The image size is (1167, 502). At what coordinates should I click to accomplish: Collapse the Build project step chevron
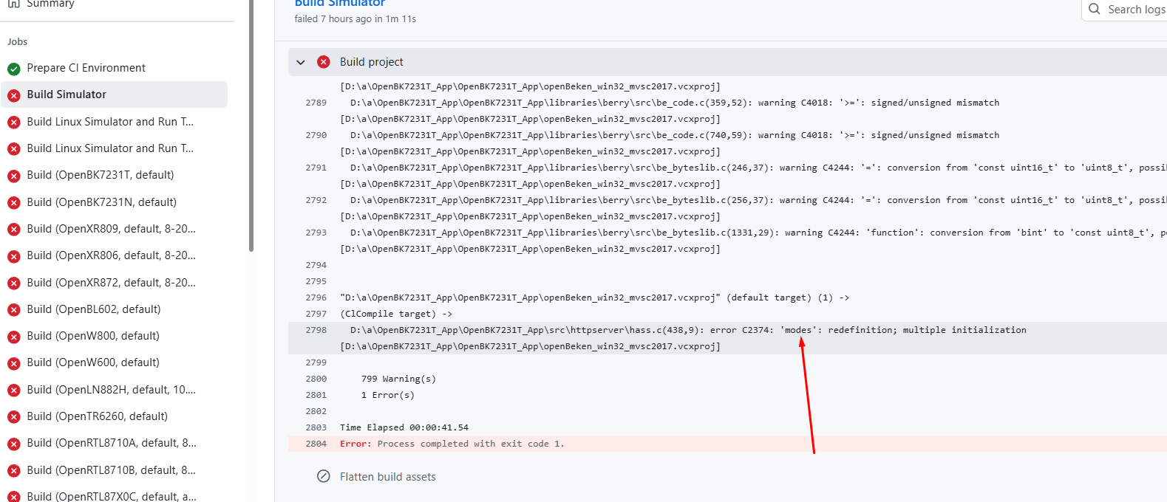pos(301,62)
